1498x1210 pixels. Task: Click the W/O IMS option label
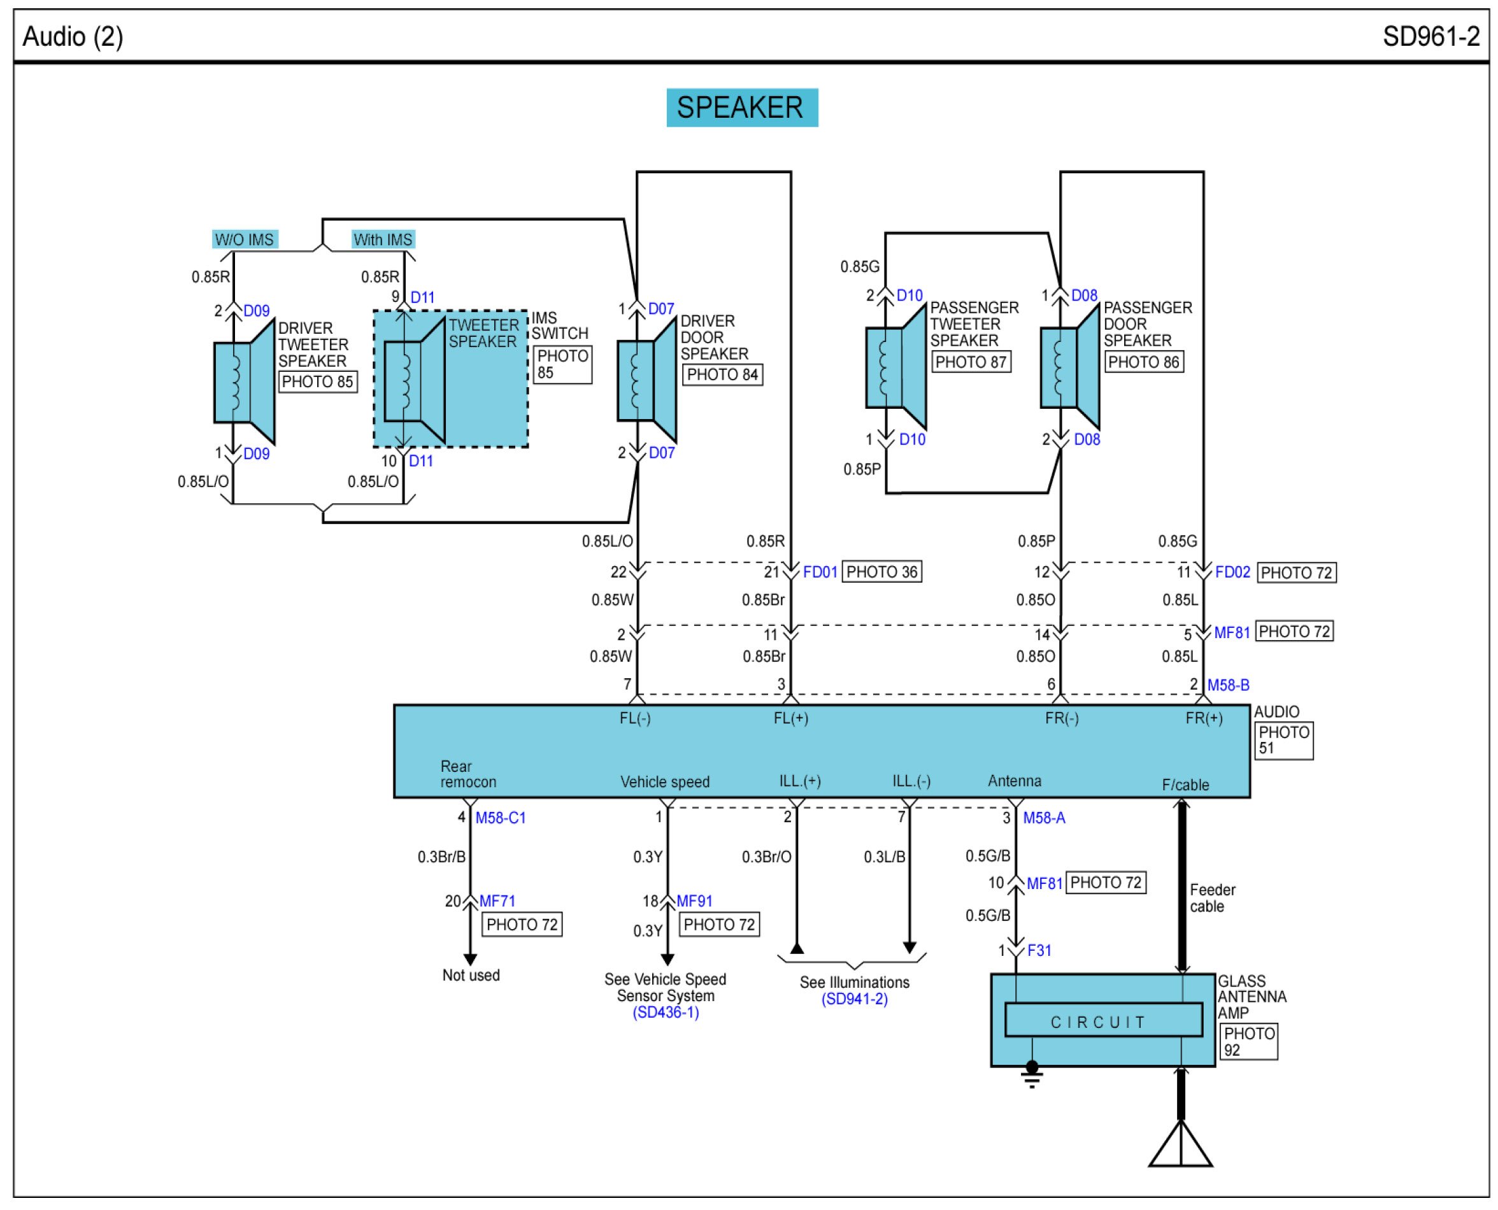[245, 239]
